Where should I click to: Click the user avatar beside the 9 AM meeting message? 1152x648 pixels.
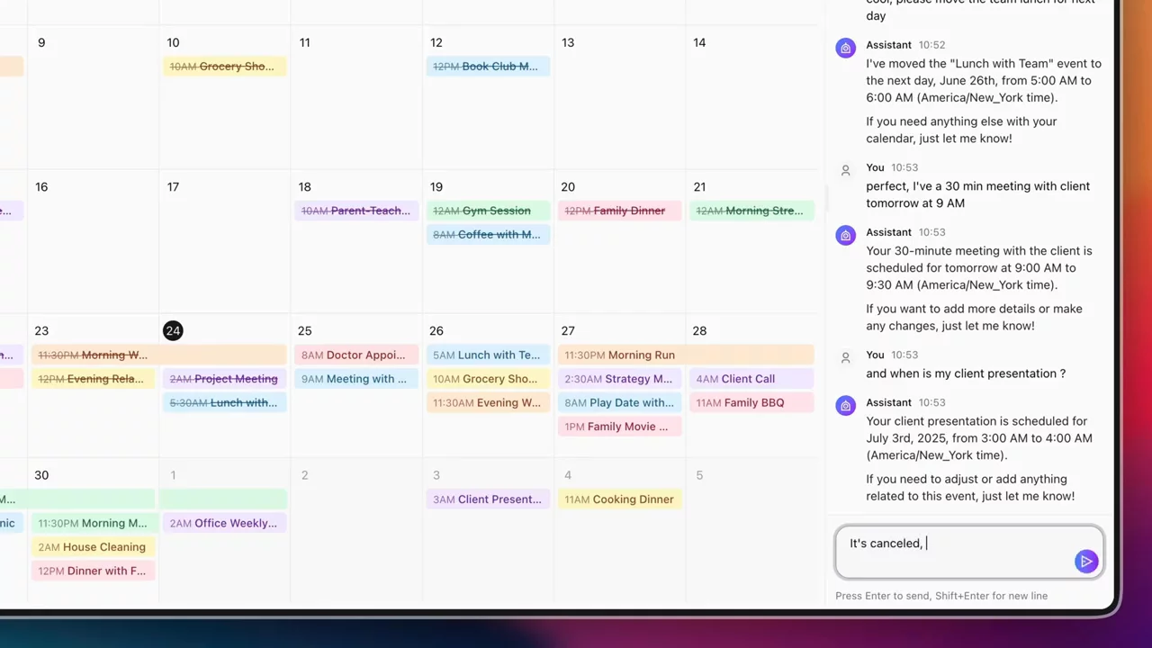point(845,171)
